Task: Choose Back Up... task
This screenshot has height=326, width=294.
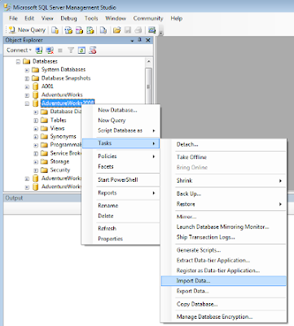Action: point(189,194)
